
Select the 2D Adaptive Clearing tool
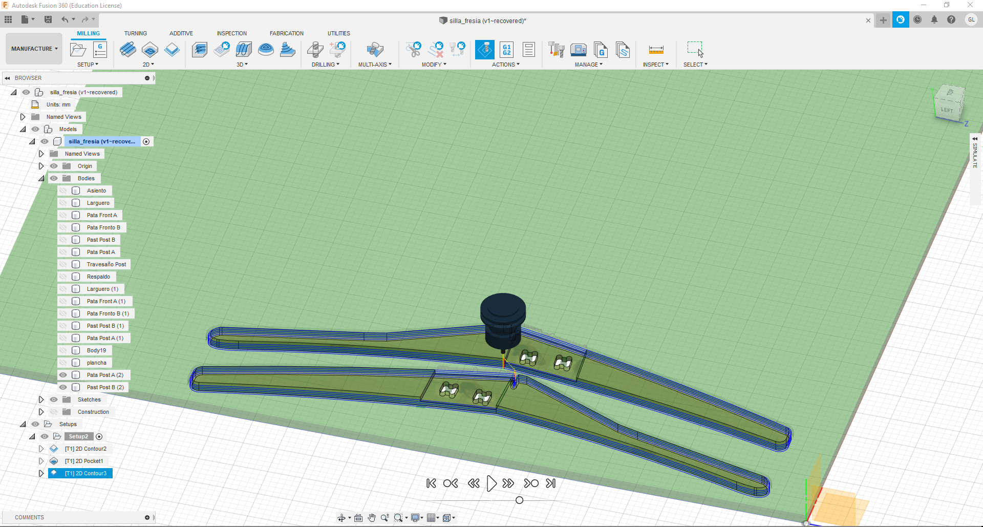pos(127,50)
